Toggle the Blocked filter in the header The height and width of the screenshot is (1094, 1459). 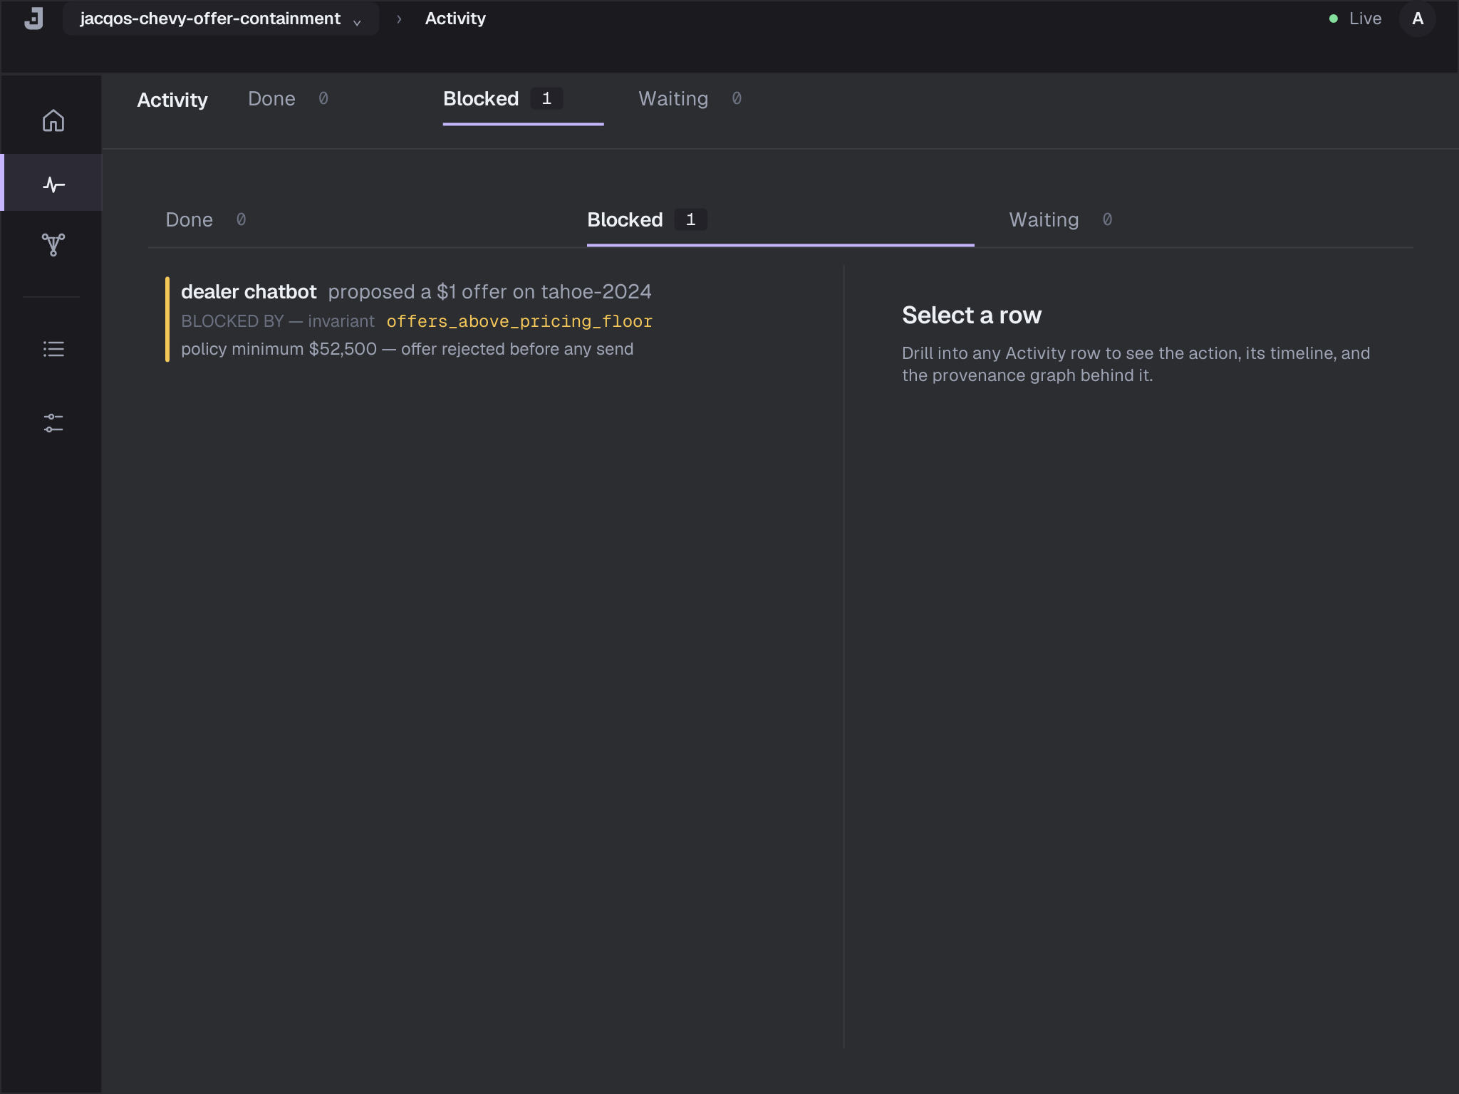[480, 99]
